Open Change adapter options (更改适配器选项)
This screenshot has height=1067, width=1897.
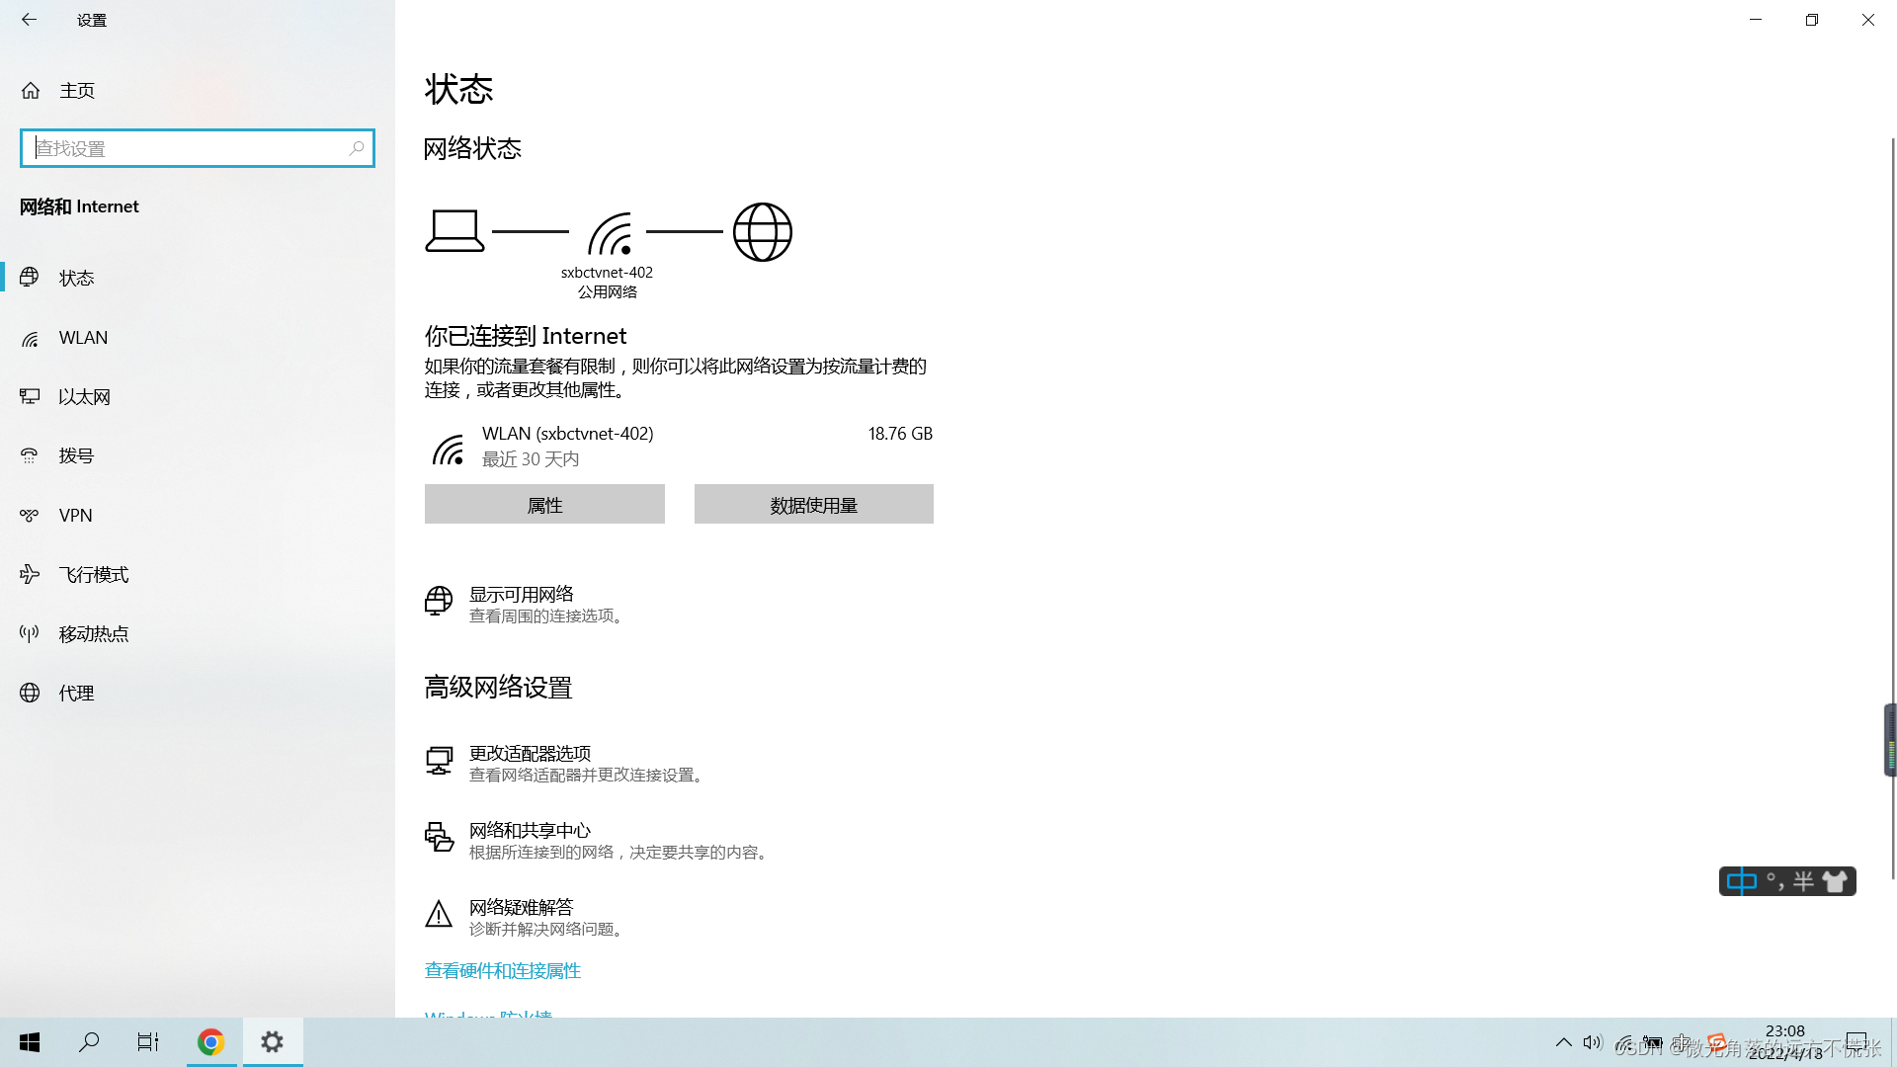tap(530, 754)
